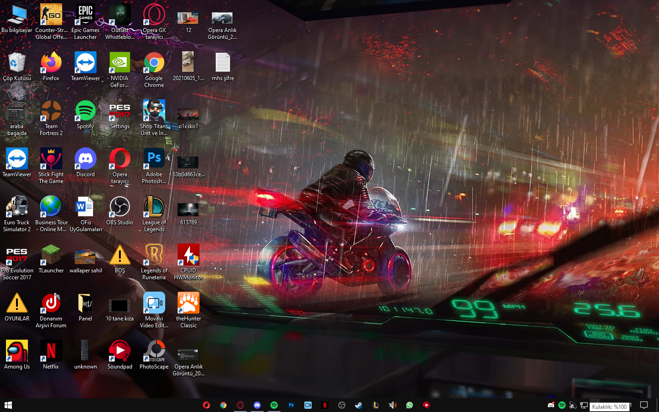Image resolution: width=659 pixels, height=412 pixels.
Task: Select Movavi Video Editor desktop shortcut
Action: coord(154,310)
